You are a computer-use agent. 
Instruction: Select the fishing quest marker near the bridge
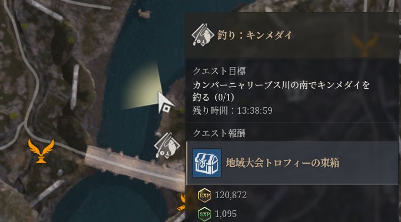point(167,145)
